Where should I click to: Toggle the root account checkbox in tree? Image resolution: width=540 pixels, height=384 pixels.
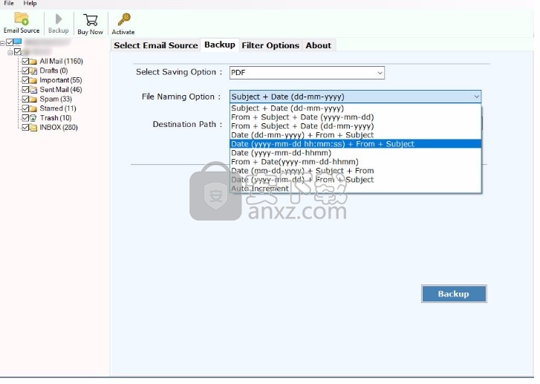(10, 42)
